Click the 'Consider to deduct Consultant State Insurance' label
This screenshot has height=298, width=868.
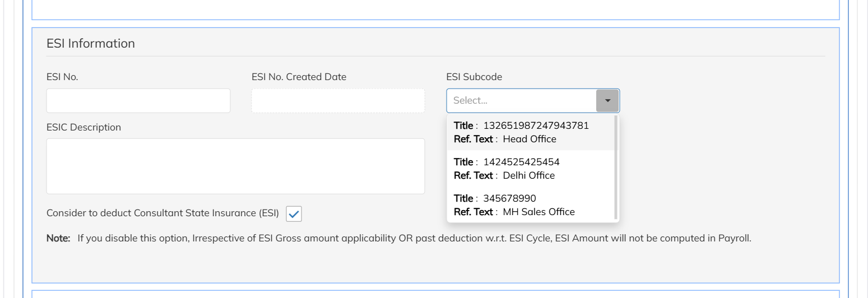tap(163, 213)
